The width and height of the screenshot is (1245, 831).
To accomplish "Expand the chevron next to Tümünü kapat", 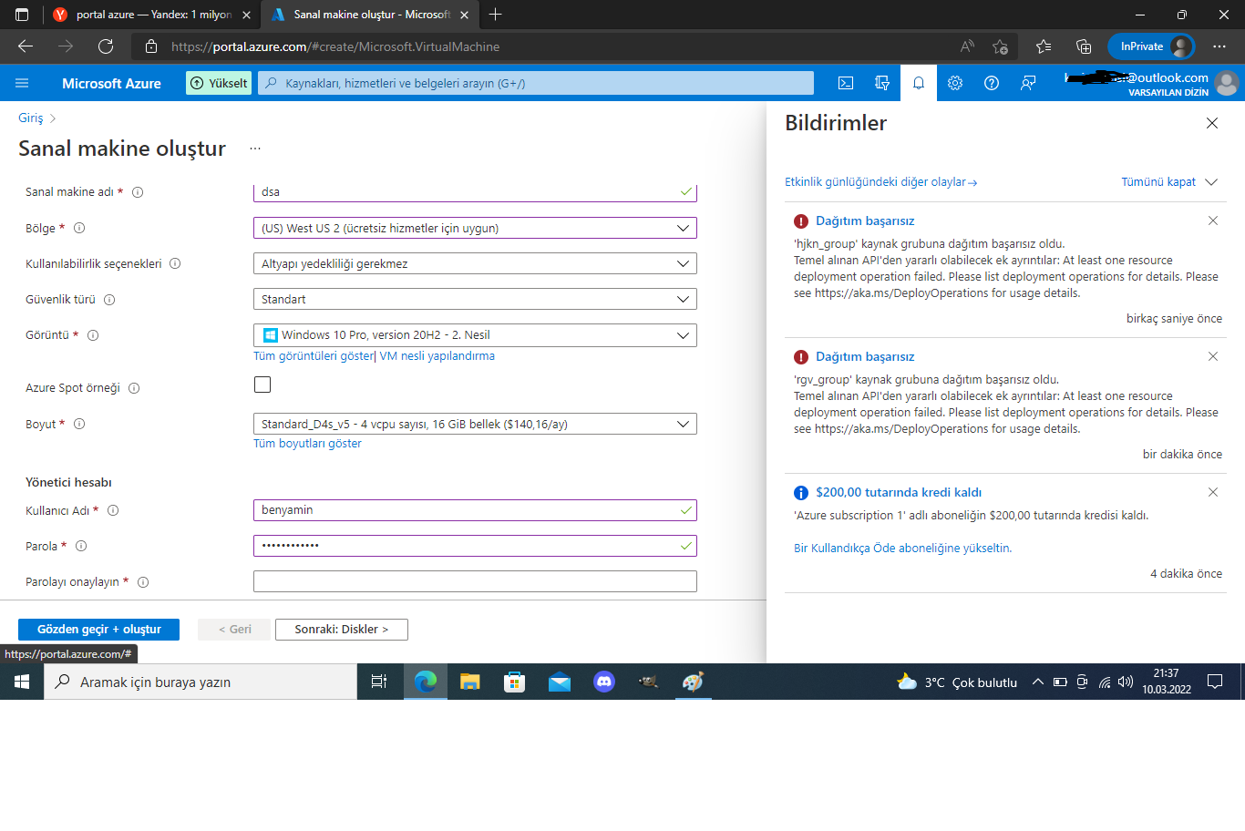I will coord(1211,182).
